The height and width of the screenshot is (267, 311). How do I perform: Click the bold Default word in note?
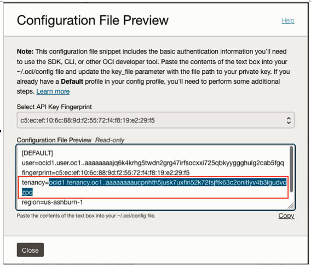[72, 82]
